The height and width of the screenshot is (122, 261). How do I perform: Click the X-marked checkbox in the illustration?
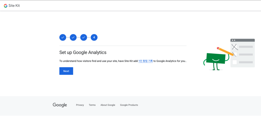click(x=234, y=47)
